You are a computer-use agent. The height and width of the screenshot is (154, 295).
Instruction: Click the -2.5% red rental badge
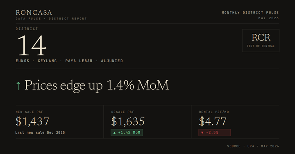coord(214,132)
